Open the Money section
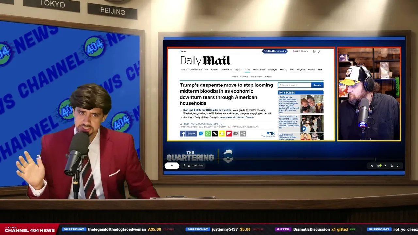 [x=283, y=70]
